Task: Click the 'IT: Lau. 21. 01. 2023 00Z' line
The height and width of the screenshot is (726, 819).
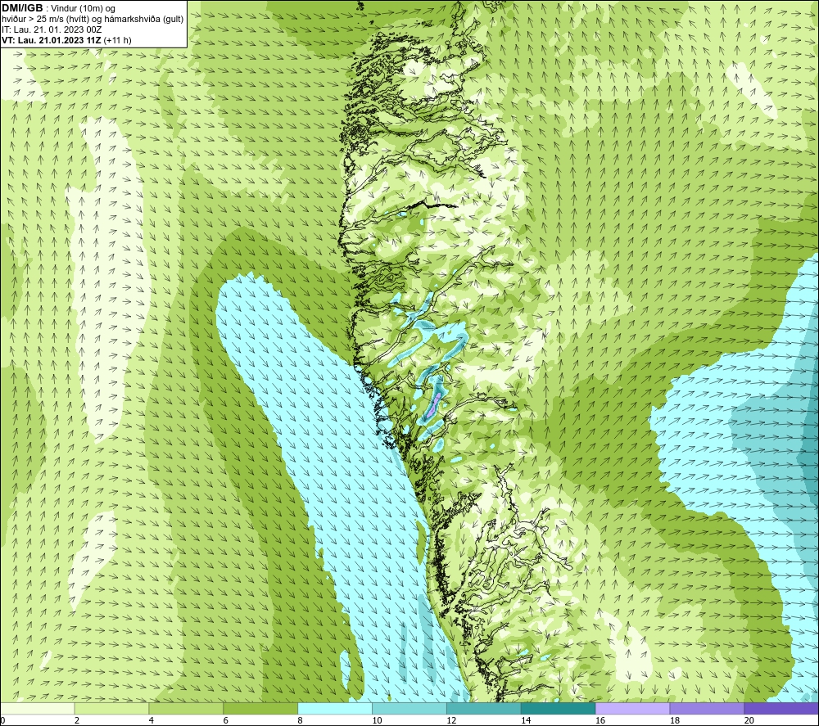Action: tap(51, 29)
